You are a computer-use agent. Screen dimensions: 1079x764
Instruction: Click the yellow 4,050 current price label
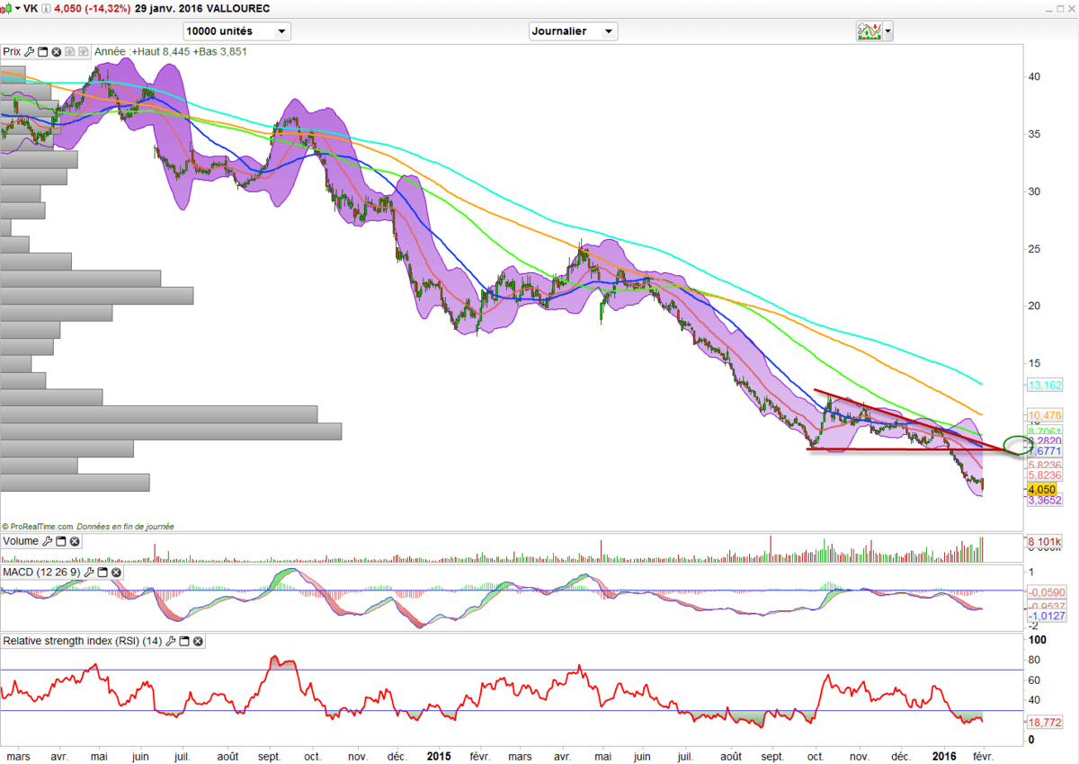coord(1041,489)
